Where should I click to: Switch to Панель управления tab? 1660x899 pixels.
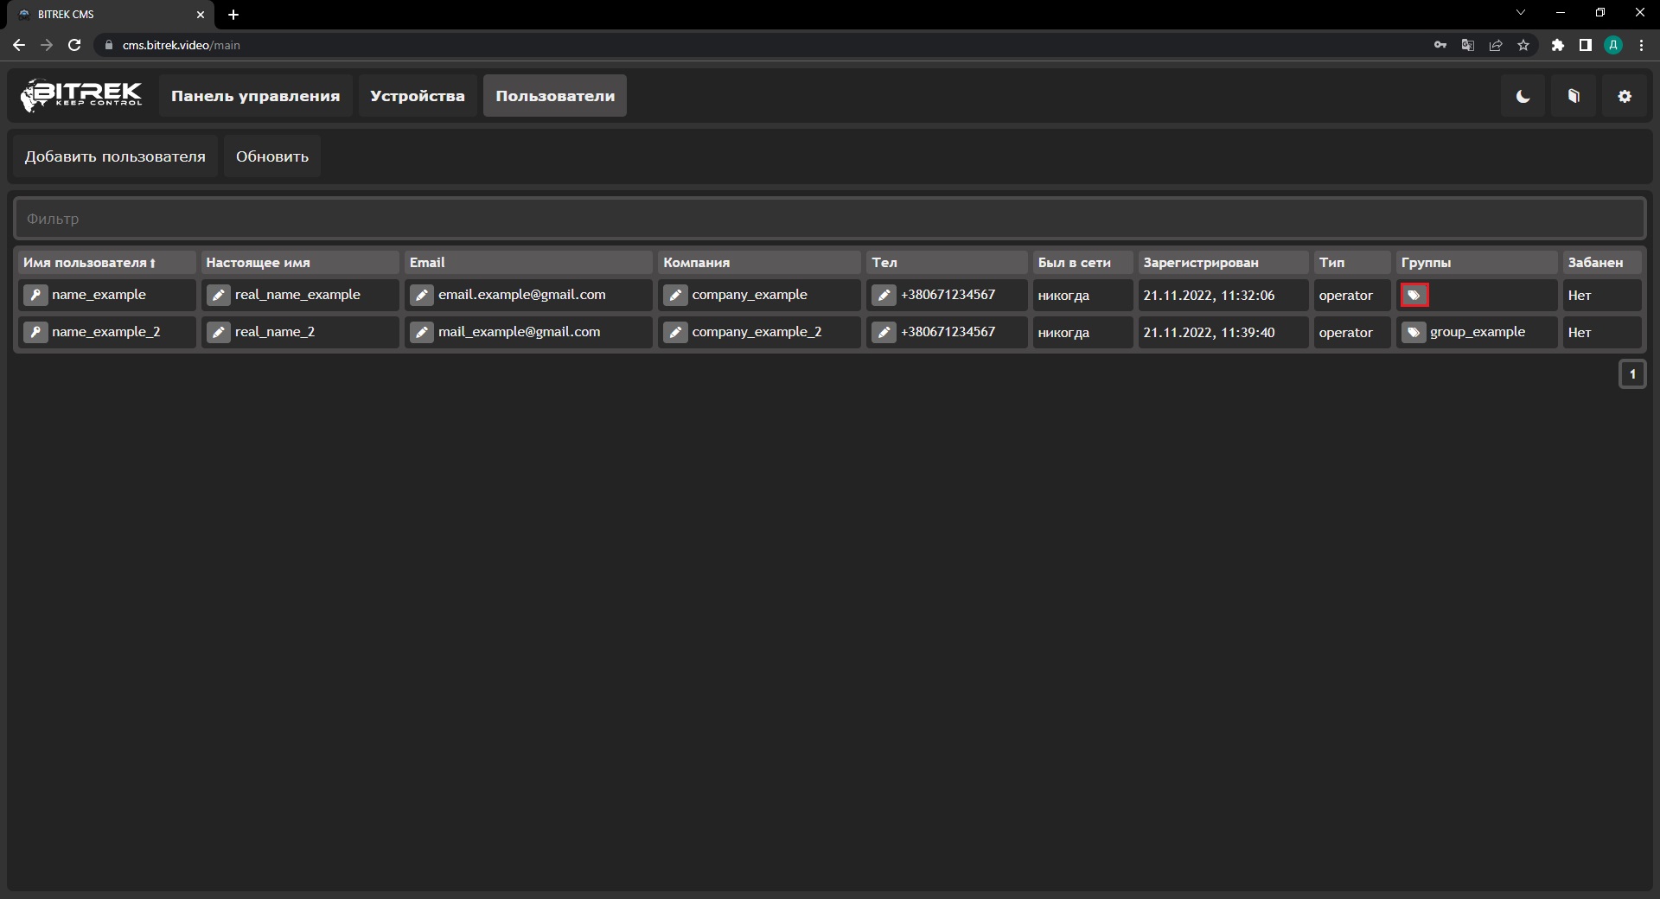click(x=255, y=96)
